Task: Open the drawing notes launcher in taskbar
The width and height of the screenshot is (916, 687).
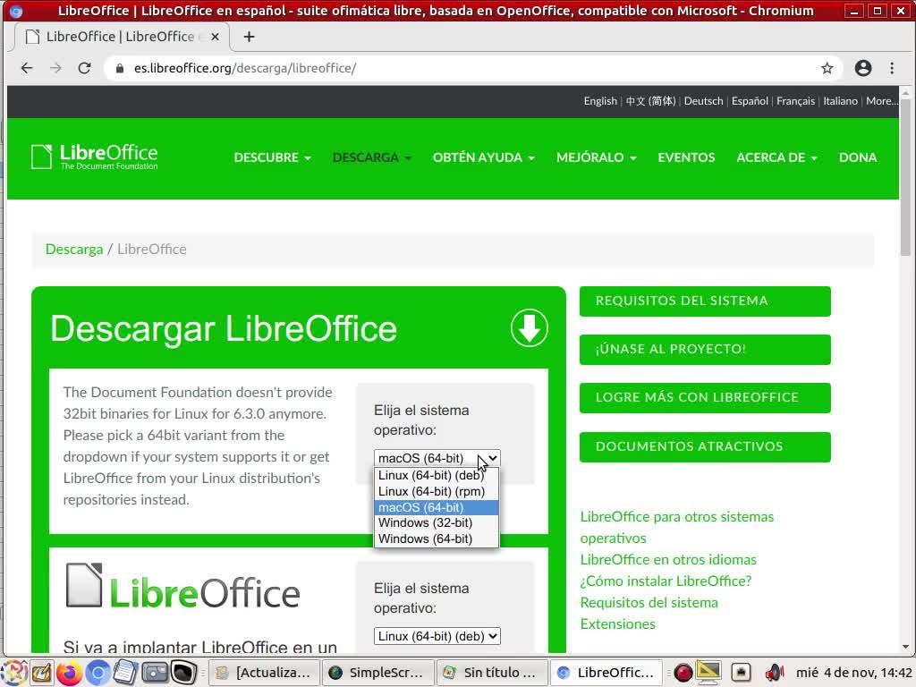Action: 41,673
